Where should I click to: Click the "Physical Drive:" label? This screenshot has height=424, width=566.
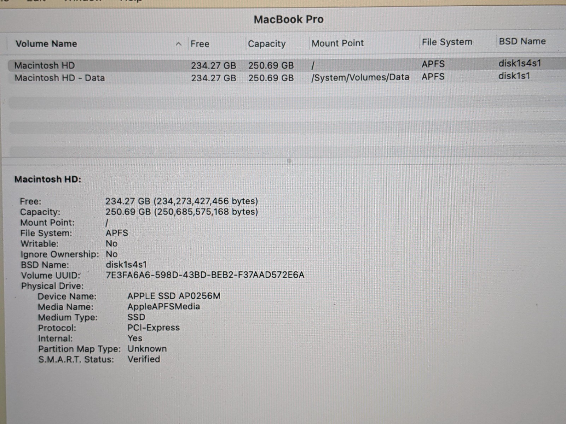[x=52, y=286]
